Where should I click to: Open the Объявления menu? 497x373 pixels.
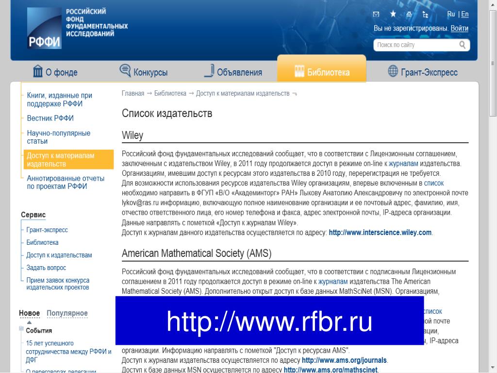tap(240, 72)
